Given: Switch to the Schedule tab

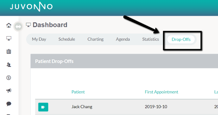Looking at the screenshot, I should click(x=67, y=39).
